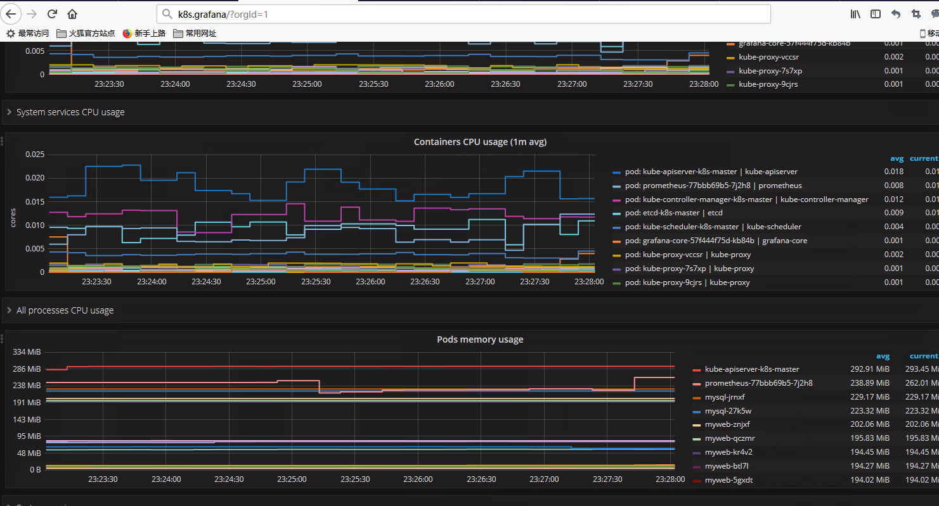939x506 pixels.
Task: Click the undo arrow toolbar icon
Action: point(896,14)
